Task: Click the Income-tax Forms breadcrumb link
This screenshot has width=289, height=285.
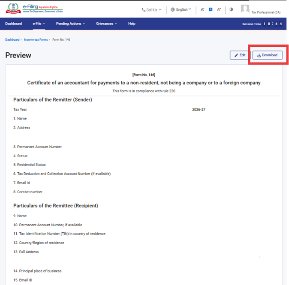Action: click(x=36, y=39)
